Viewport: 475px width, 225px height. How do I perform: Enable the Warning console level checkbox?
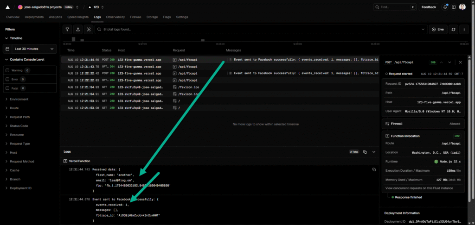tap(7, 70)
